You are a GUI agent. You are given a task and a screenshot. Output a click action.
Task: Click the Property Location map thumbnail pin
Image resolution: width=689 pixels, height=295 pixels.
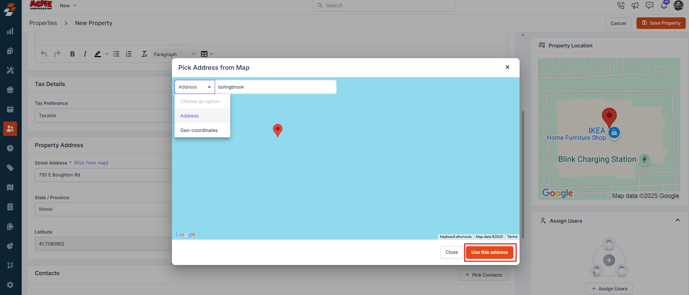tap(609, 117)
